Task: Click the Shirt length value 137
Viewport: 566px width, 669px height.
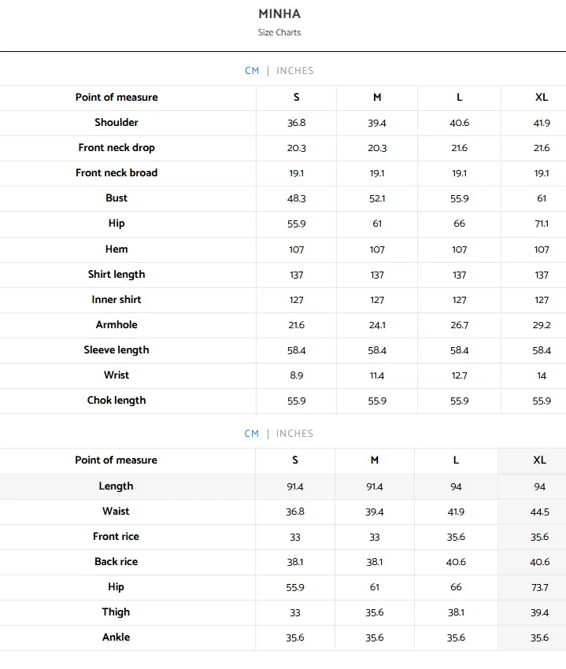Action: (296, 274)
